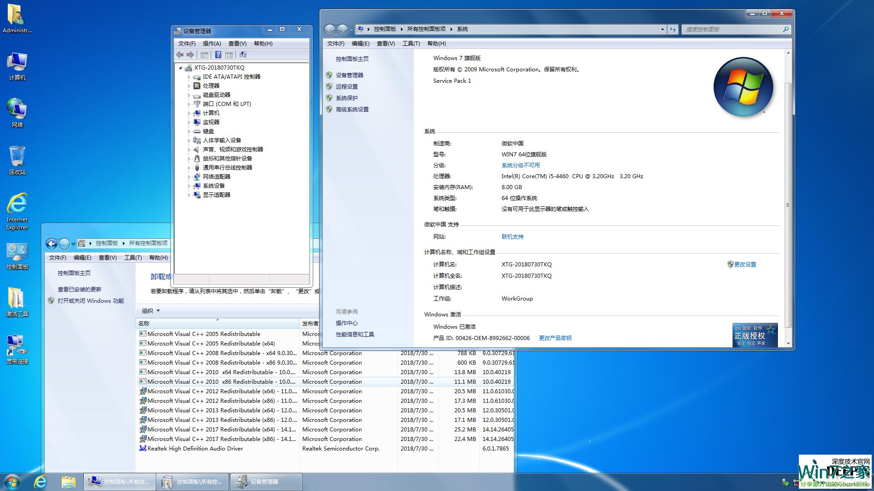Expand the Disk Drives category tree item
This screenshot has height=491, width=874.
point(189,95)
